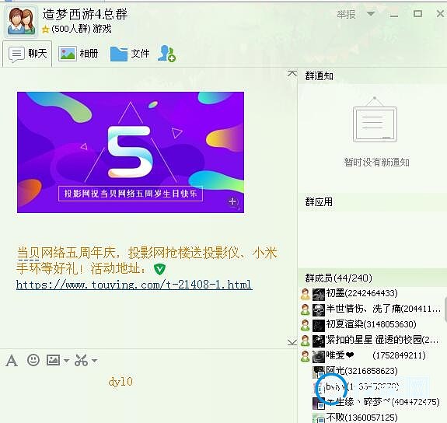Click the invite member icon
447x423 pixels.
[x=166, y=54]
